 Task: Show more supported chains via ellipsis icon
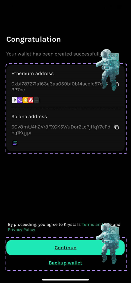pyautogui.click(x=36, y=100)
